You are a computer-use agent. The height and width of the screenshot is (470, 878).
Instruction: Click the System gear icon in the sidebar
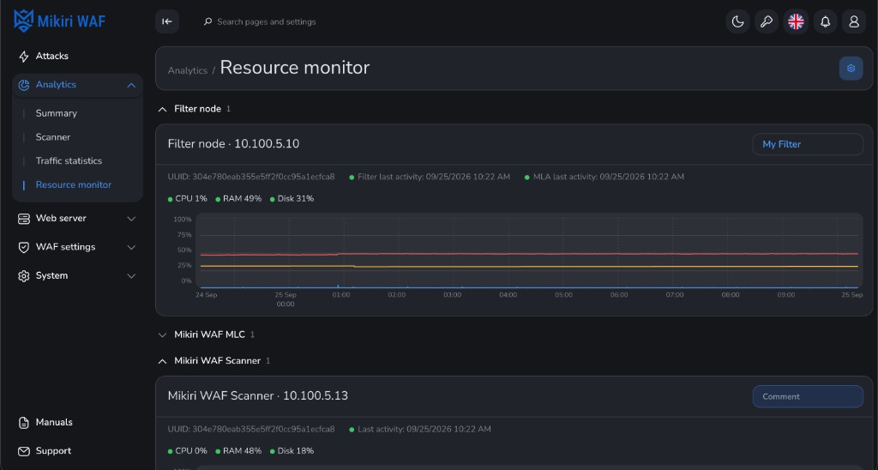23,275
